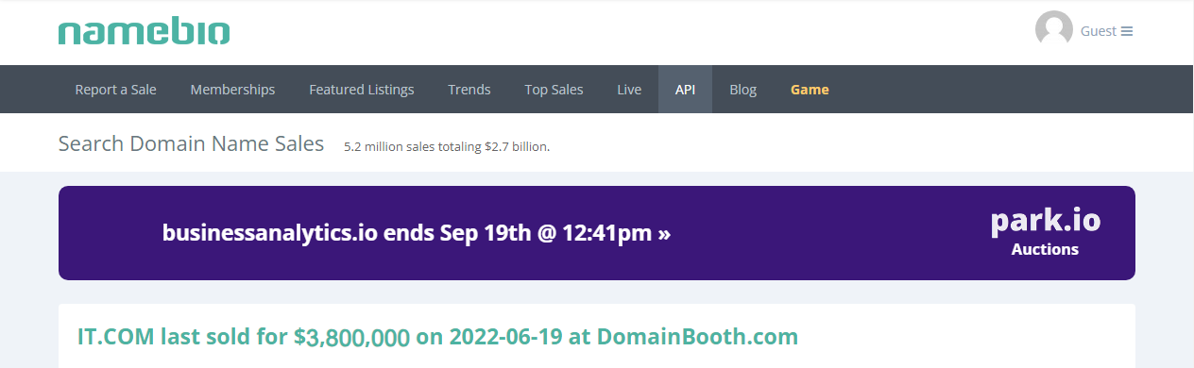Image resolution: width=1194 pixels, height=368 pixels.
Task: Switch to Live sales feed
Action: click(x=629, y=90)
